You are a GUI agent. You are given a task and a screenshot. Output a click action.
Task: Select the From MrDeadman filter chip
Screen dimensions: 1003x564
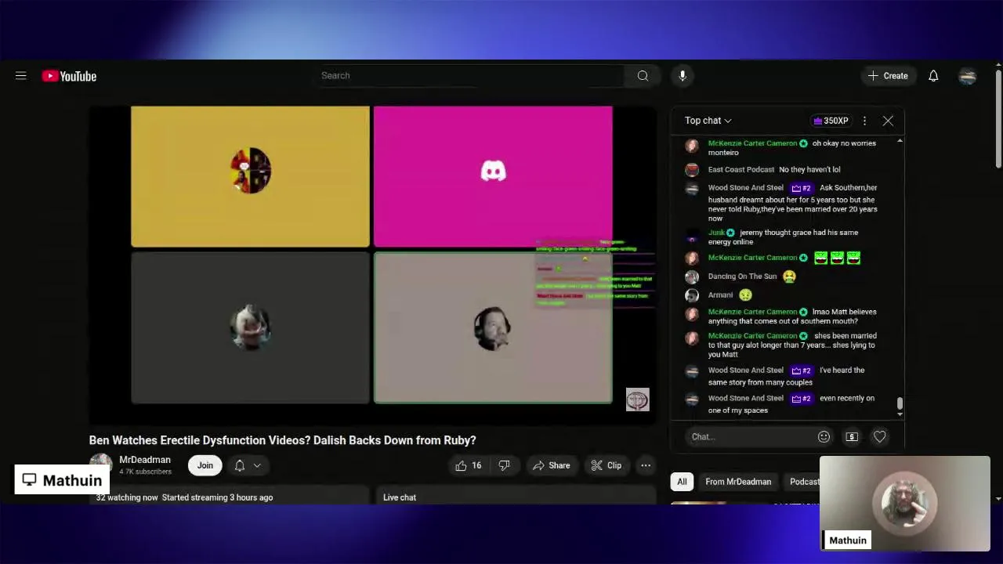pos(738,482)
